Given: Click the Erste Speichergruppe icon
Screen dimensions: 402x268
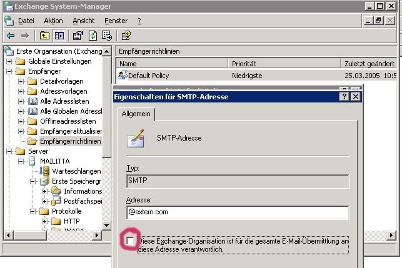Looking at the screenshot, I should (x=44, y=181).
